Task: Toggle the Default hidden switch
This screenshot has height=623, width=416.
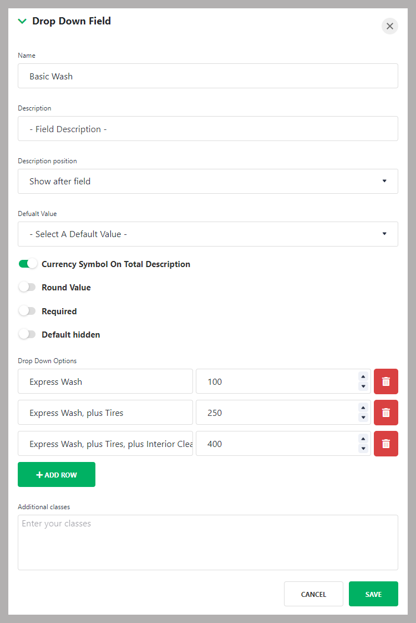Action: click(x=27, y=334)
